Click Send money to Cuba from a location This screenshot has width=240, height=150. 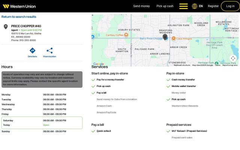[x=117, y=99]
